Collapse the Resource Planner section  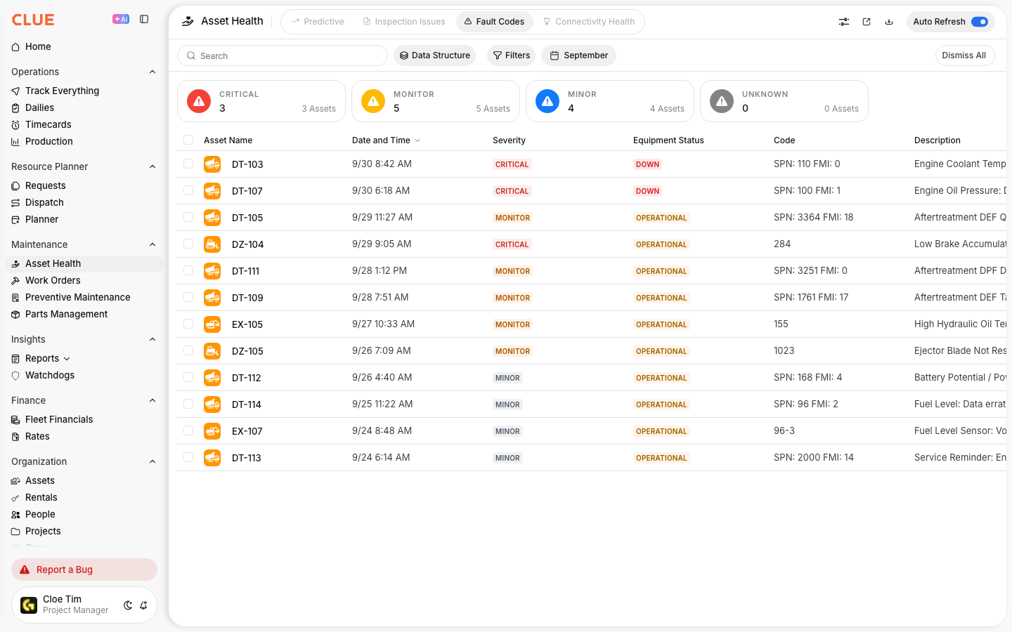153,166
